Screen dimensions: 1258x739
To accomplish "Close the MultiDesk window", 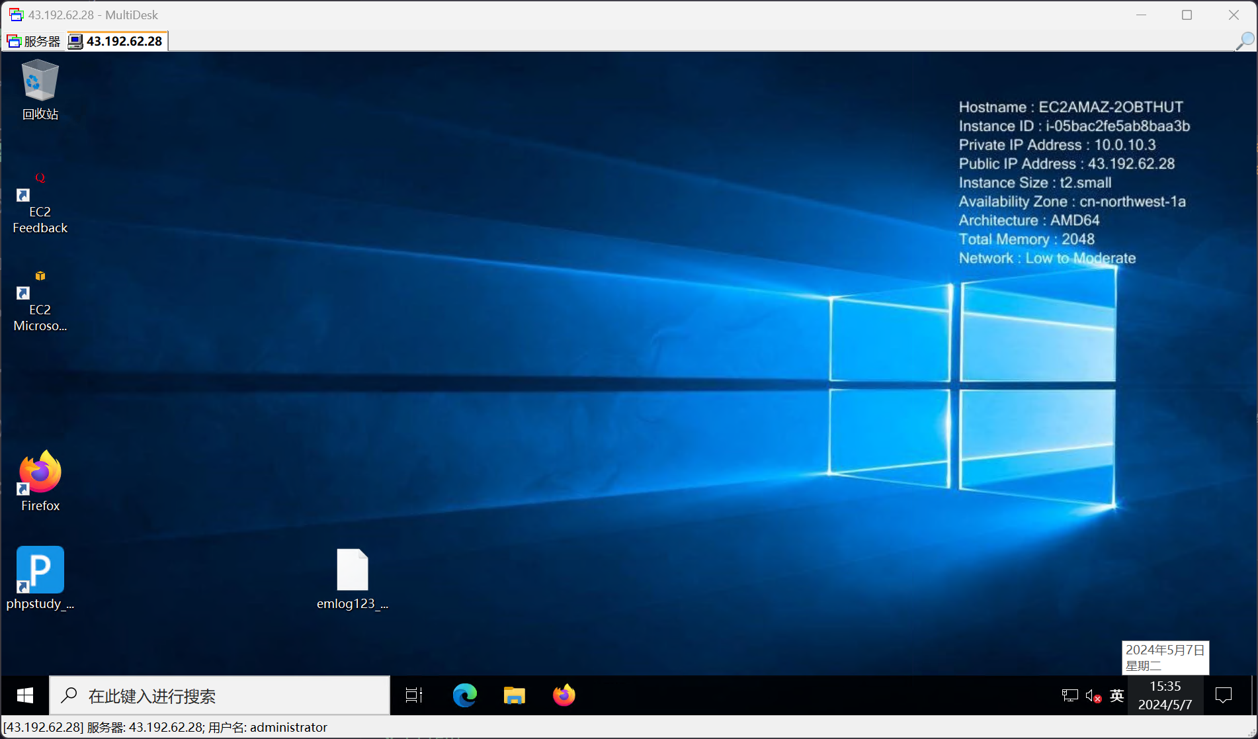I will [1234, 15].
